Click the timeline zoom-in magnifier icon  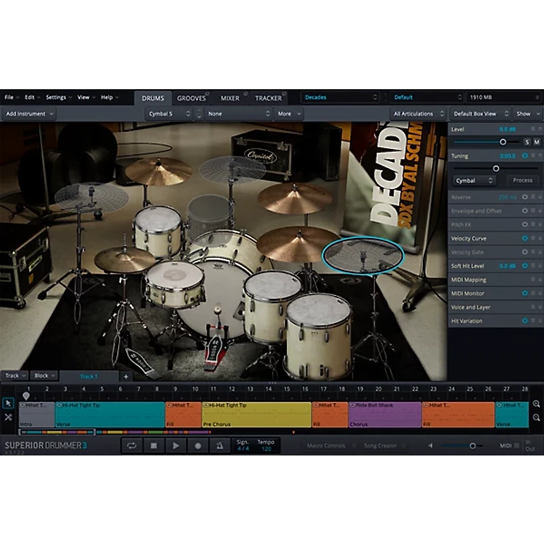[x=537, y=404]
